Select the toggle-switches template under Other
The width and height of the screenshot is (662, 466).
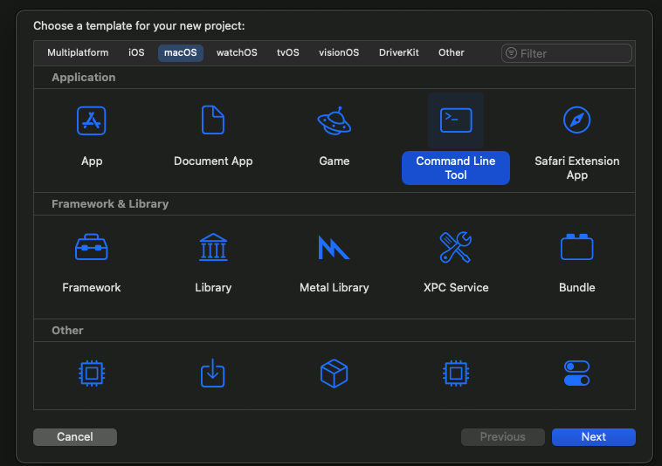(x=576, y=373)
